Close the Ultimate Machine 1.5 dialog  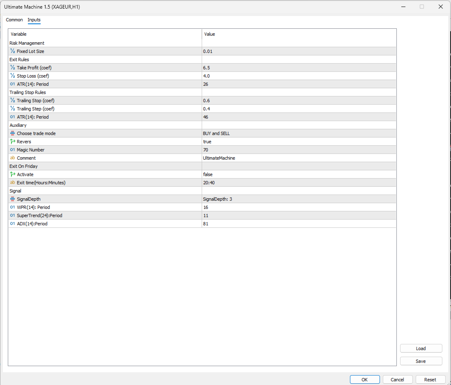pos(440,7)
